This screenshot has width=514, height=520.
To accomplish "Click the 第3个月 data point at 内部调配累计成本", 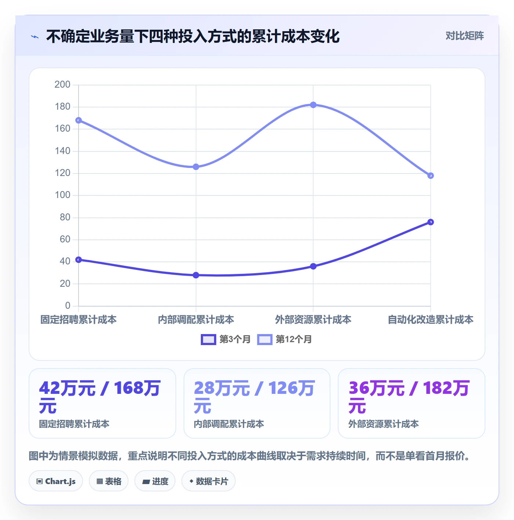I will click(x=196, y=275).
